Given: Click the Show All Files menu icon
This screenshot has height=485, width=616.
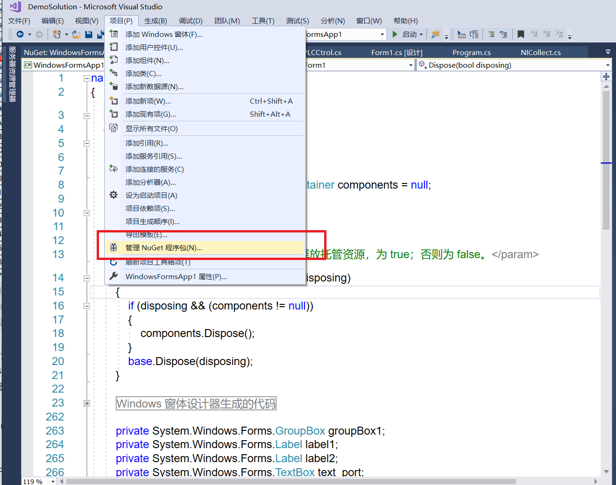Looking at the screenshot, I should point(113,128).
